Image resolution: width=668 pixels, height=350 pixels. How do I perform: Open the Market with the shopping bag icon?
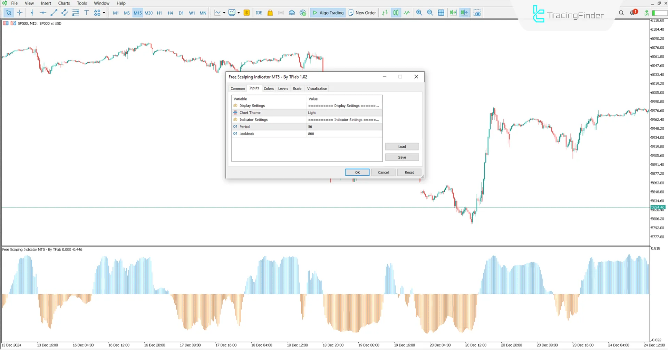270,13
